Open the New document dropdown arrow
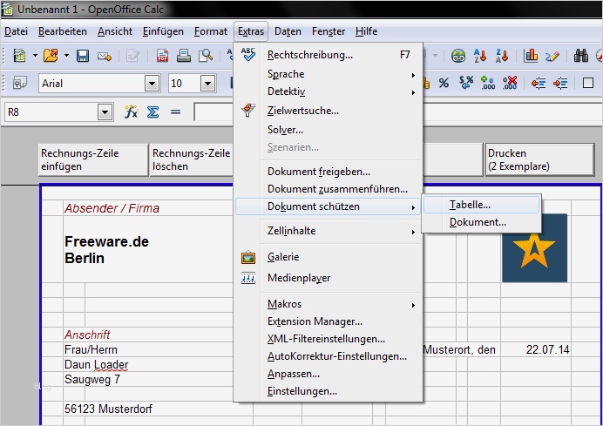This screenshot has height=426, width=603. [x=35, y=56]
